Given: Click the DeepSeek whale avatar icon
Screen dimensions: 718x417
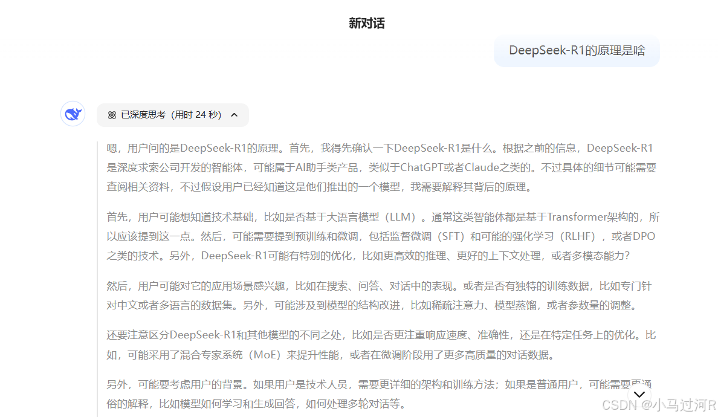Looking at the screenshot, I should [x=73, y=114].
